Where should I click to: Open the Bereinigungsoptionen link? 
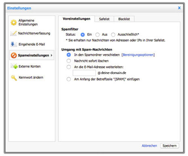pyautogui.click(x=138, y=55)
